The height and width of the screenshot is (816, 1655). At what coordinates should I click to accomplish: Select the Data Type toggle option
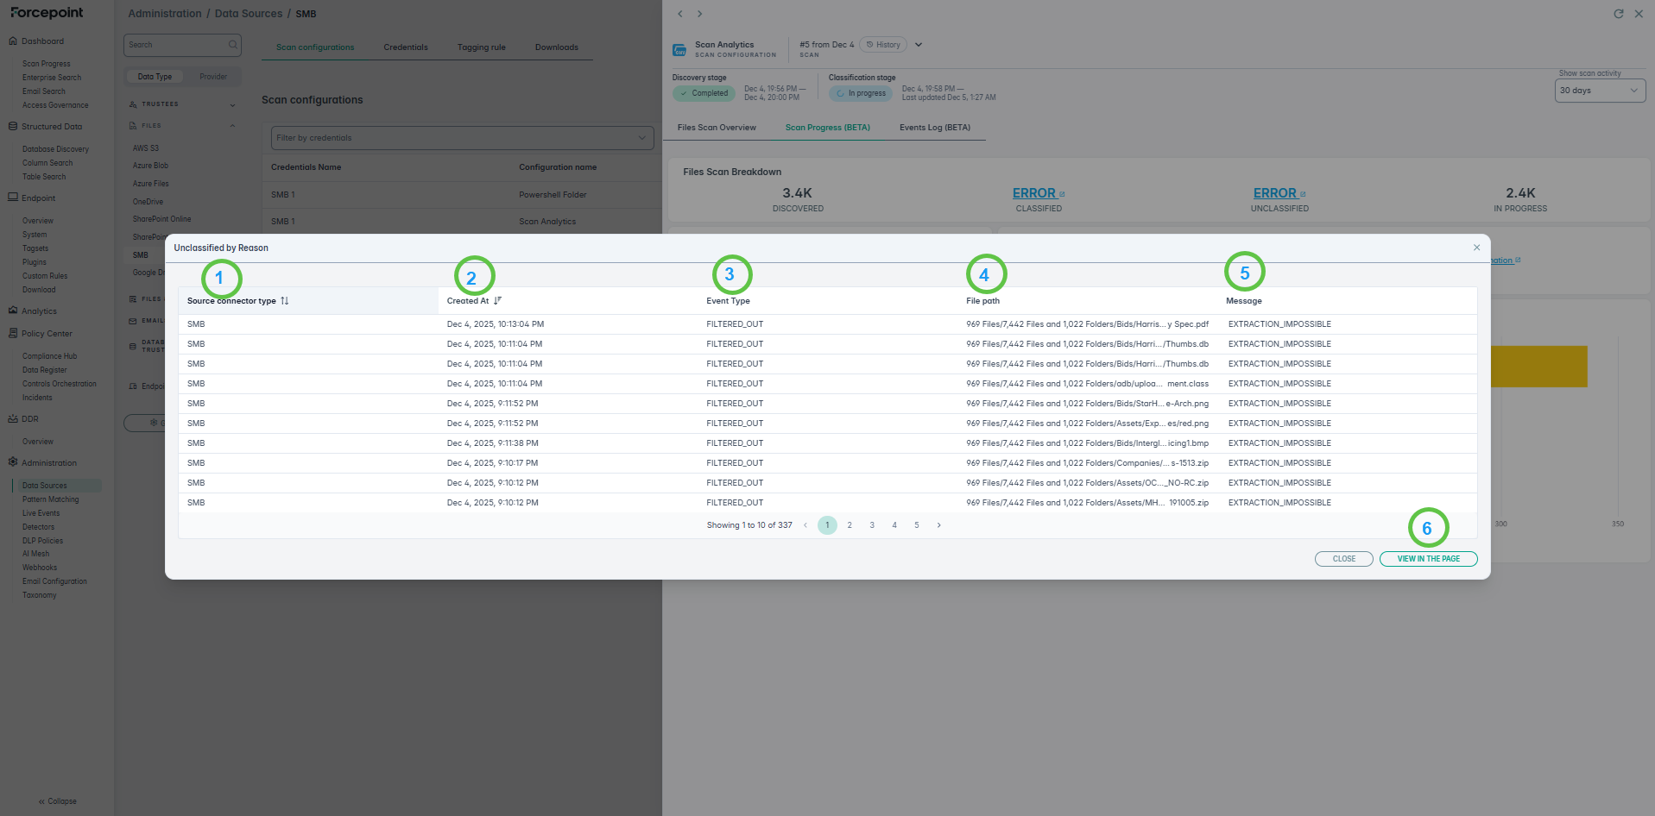[x=155, y=77]
